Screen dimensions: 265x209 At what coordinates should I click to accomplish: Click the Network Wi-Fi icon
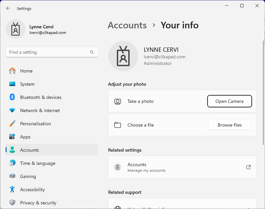click(12, 110)
